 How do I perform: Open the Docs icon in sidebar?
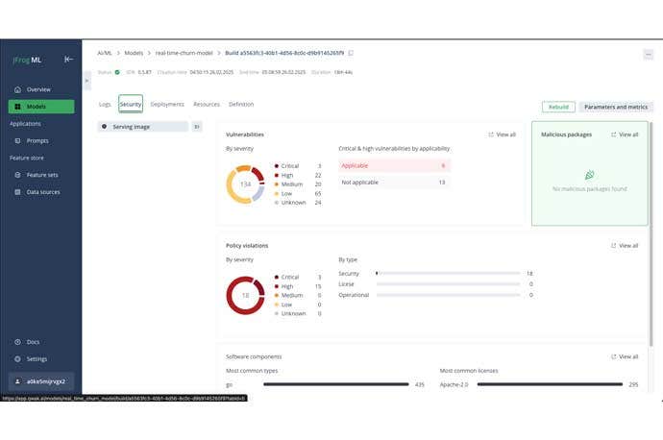(18, 342)
